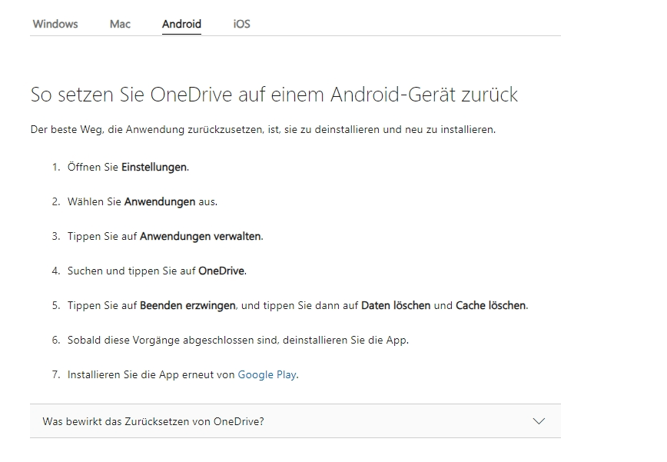This screenshot has width=667, height=462.
Task: Click the chevron arrow on the OneDrive reset section
Action: pos(539,421)
